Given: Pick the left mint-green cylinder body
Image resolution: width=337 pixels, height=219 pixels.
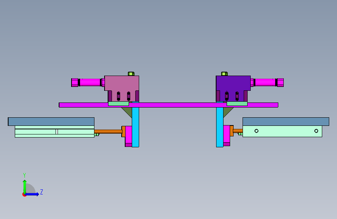Looking at the screenshot, I should click(x=54, y=131).
